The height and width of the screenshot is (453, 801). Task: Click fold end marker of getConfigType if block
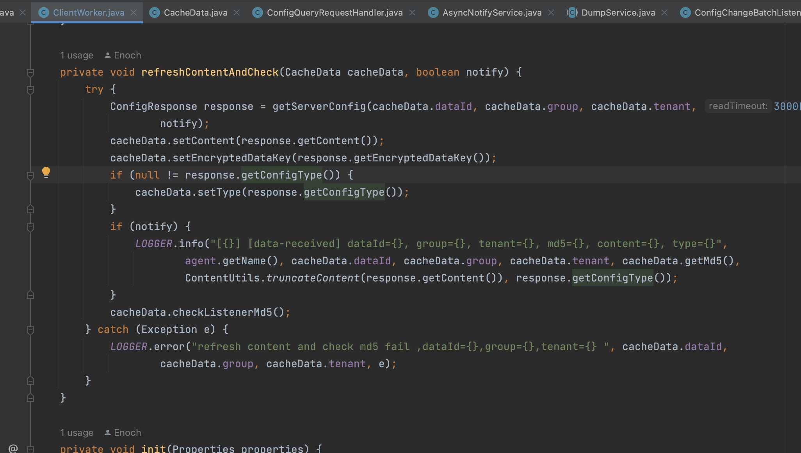click(x=30, y=209)
